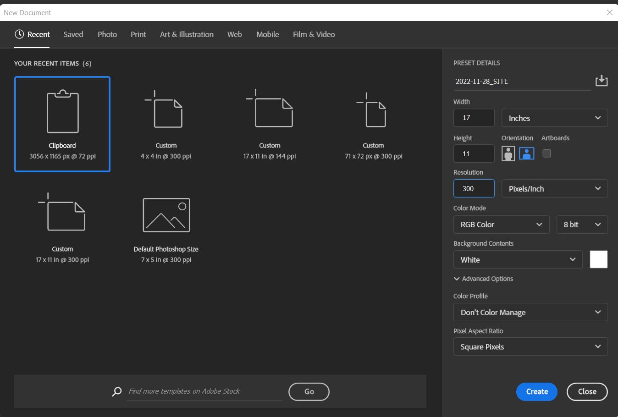618x417 pixels.
Task: Switch to the Photo tab
Action: pyautogui.click(x=107, y=34)
